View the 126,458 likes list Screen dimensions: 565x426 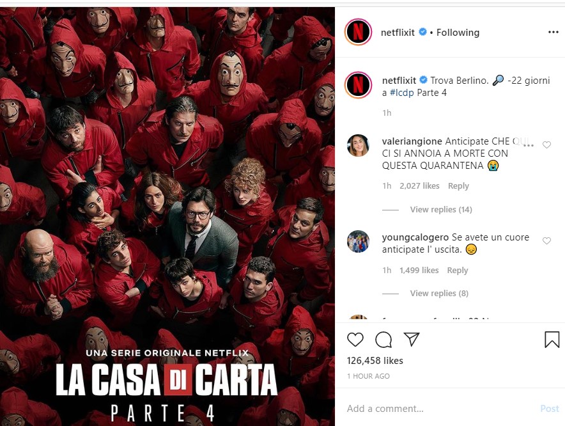[x=375, y=361]
